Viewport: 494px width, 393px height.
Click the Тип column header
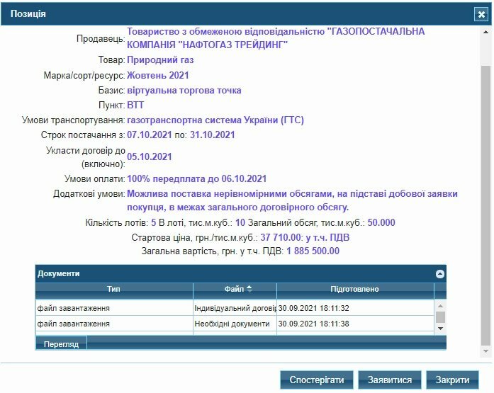coord(113,289)
